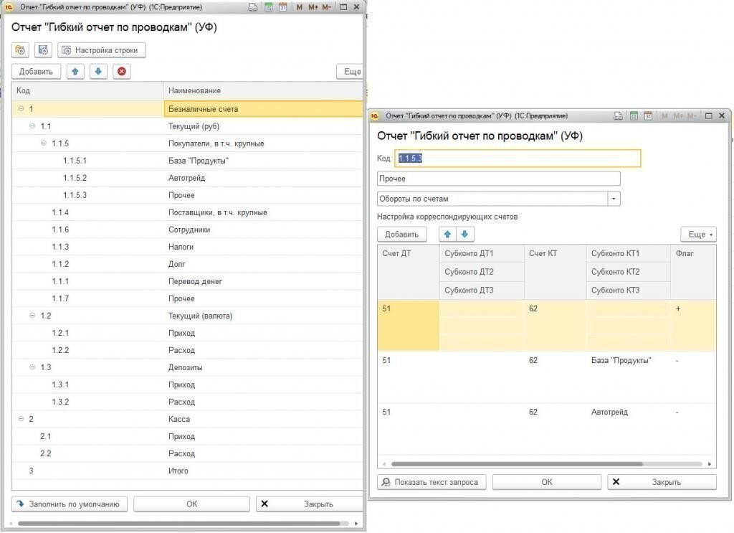Image resolution: width=734 pixels, height=533 pixels.
Task: Click Добавить in the left report window
Action: (x=36, y=72)
